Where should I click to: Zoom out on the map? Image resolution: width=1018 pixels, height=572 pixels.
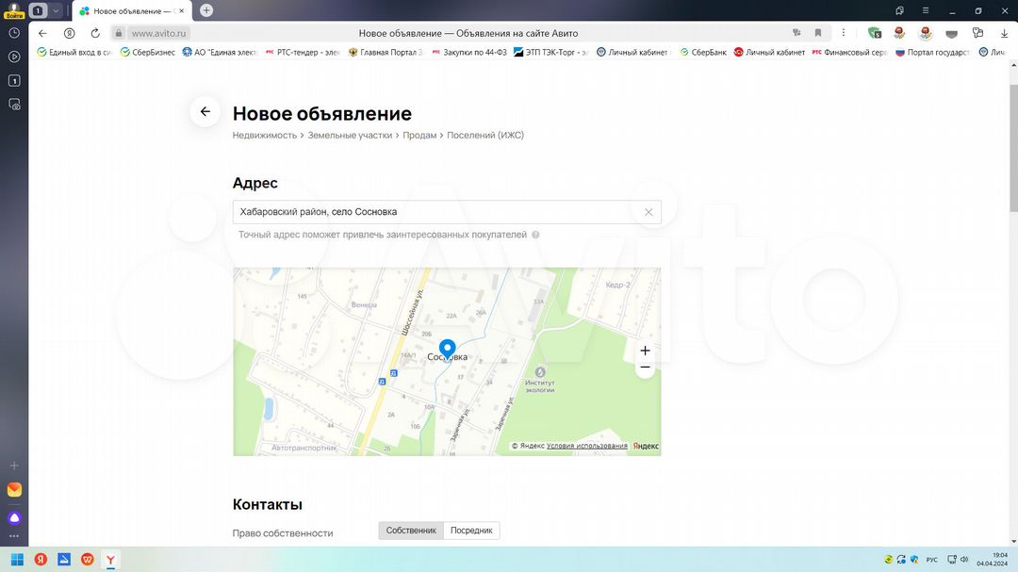point(645,368)
